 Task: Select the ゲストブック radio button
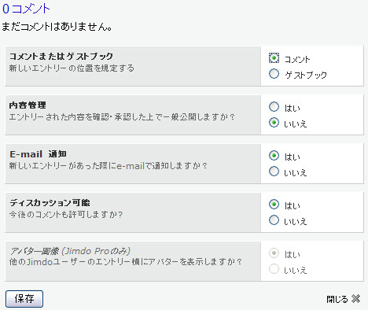click(x=274, y=74)
